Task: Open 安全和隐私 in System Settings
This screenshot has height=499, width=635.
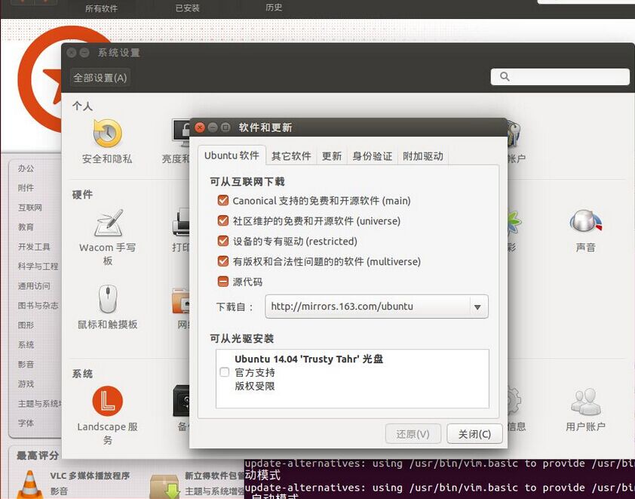Action: coord(107,134)
